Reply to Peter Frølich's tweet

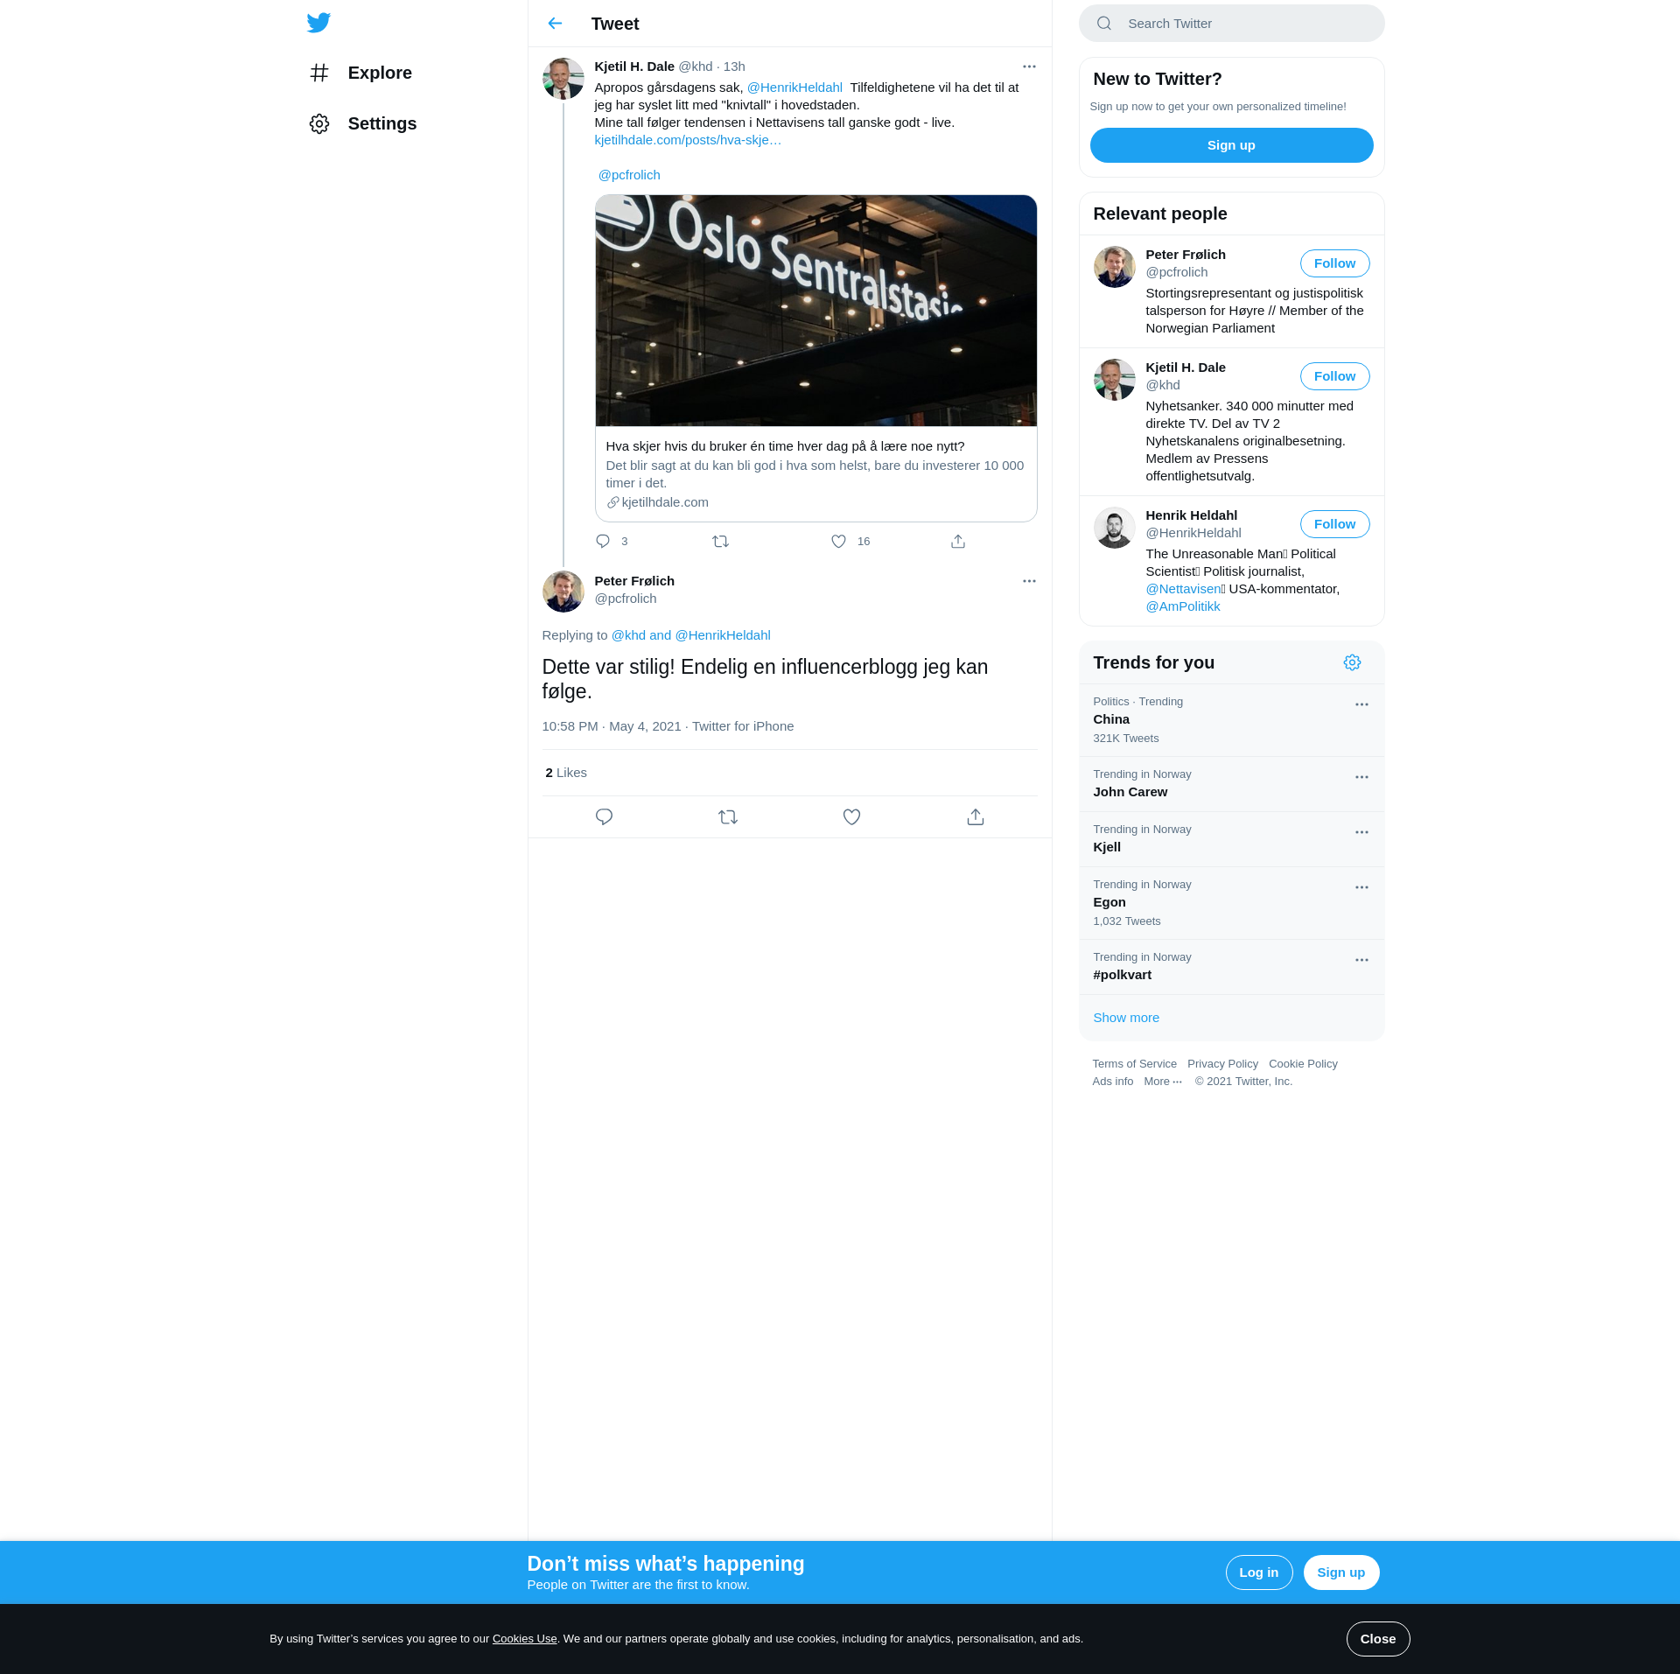coord(604,816)
